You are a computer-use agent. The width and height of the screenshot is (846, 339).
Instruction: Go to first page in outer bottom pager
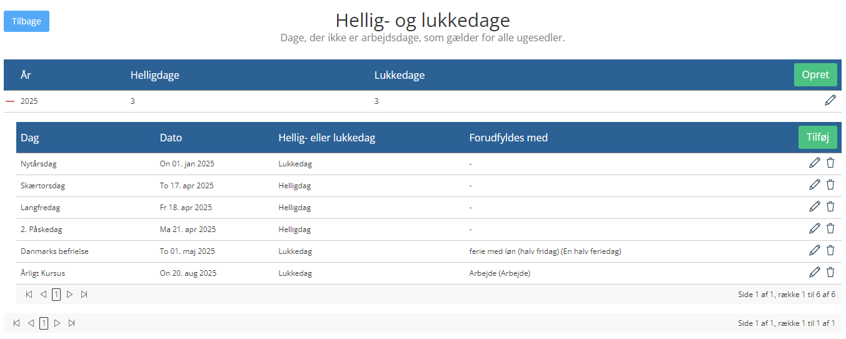point(16,323)
